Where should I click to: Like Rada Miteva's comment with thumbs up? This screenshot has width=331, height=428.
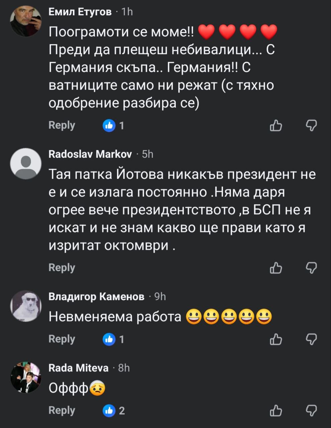pos(276,411)
